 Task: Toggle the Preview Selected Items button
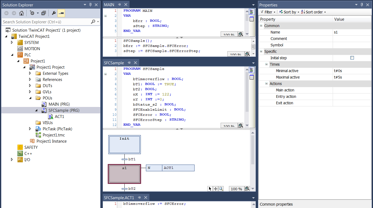61,13
